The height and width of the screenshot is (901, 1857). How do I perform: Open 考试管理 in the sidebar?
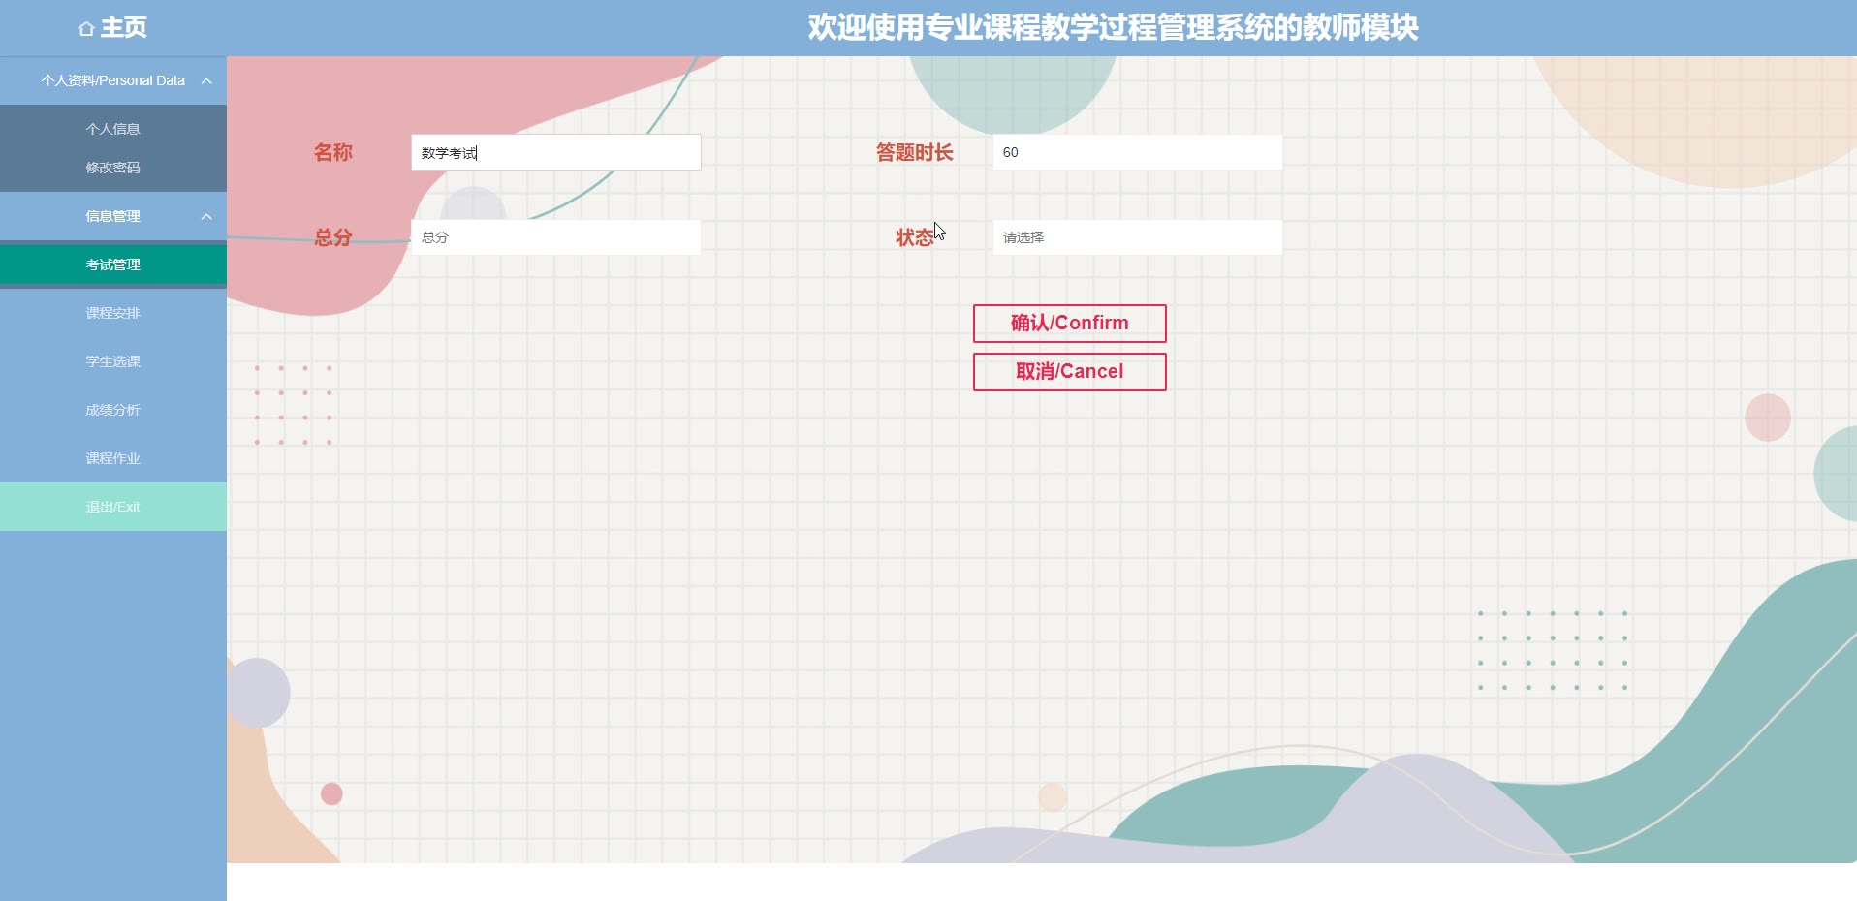(113, 264)
